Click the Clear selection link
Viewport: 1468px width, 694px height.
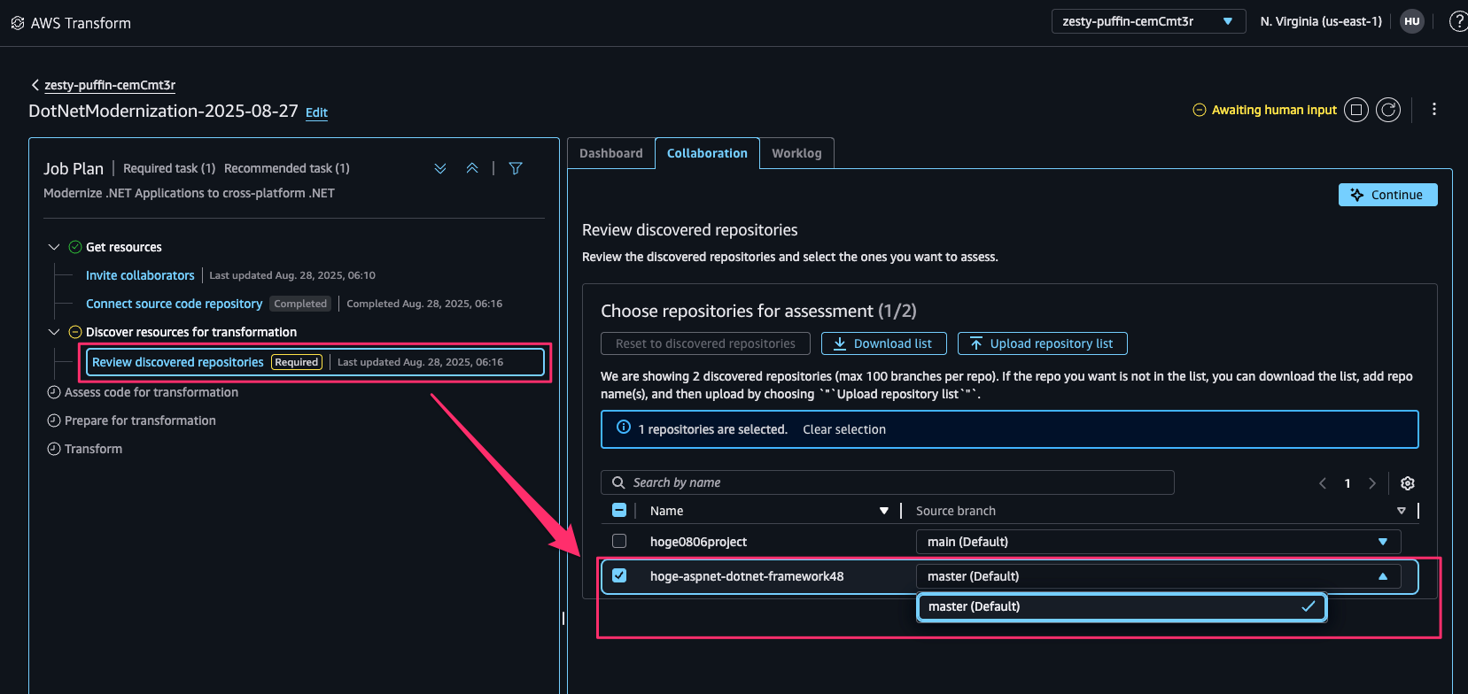click(844, 429)
